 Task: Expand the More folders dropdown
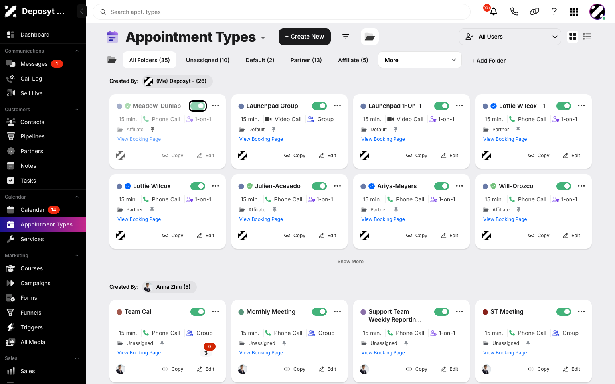point(420,60)
